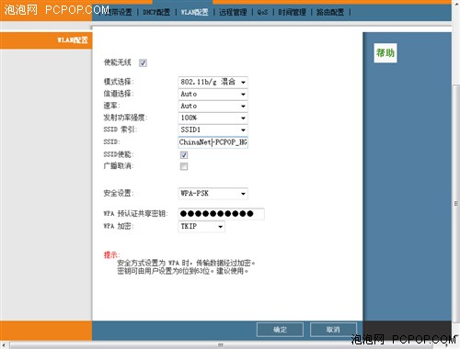Uncheck the SSID使能 checkbox
The image size is (460, 349).
tap(184, 155)
